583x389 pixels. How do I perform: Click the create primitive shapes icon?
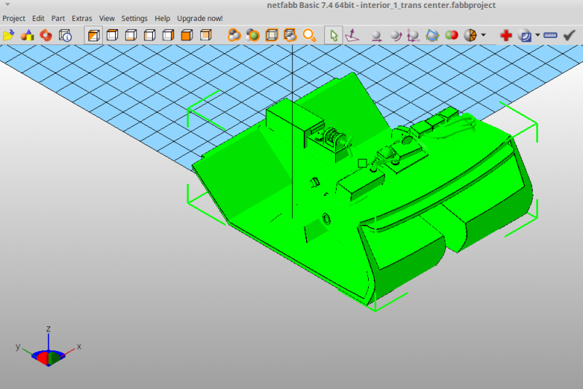(x=27, y=36)
